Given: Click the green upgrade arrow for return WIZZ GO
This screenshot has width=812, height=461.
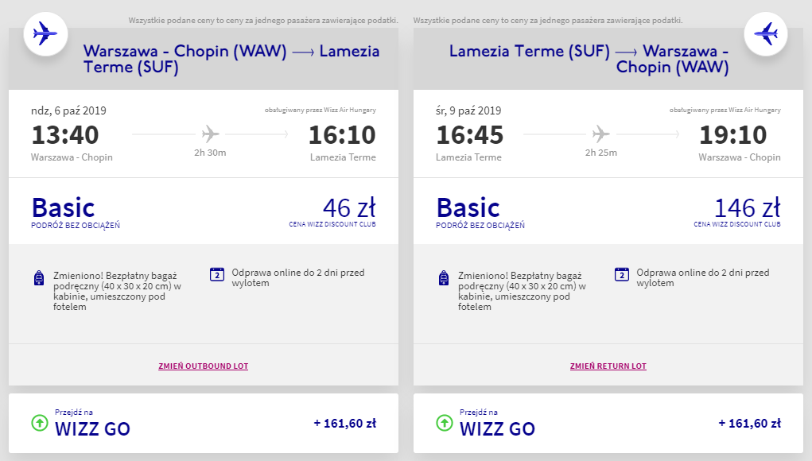Looking at the screenshot, I should coord(445,422).
